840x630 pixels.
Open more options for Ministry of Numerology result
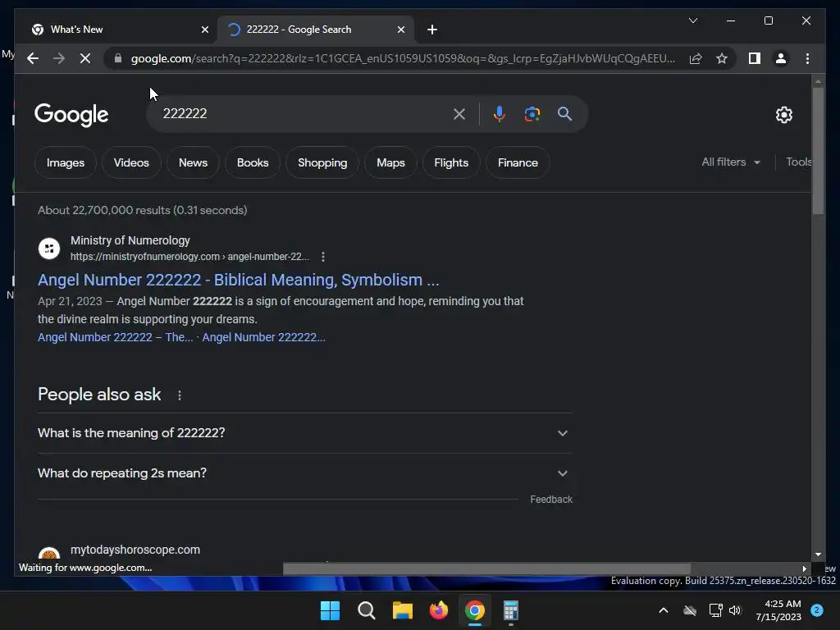(323, 257)
